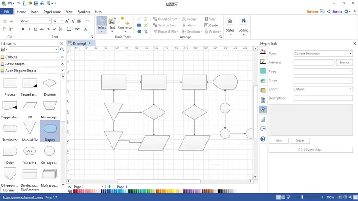Open the help question mark panel icon
This screenshot has width=358, height=201.
pyautogui.click(x=263, y=139)
